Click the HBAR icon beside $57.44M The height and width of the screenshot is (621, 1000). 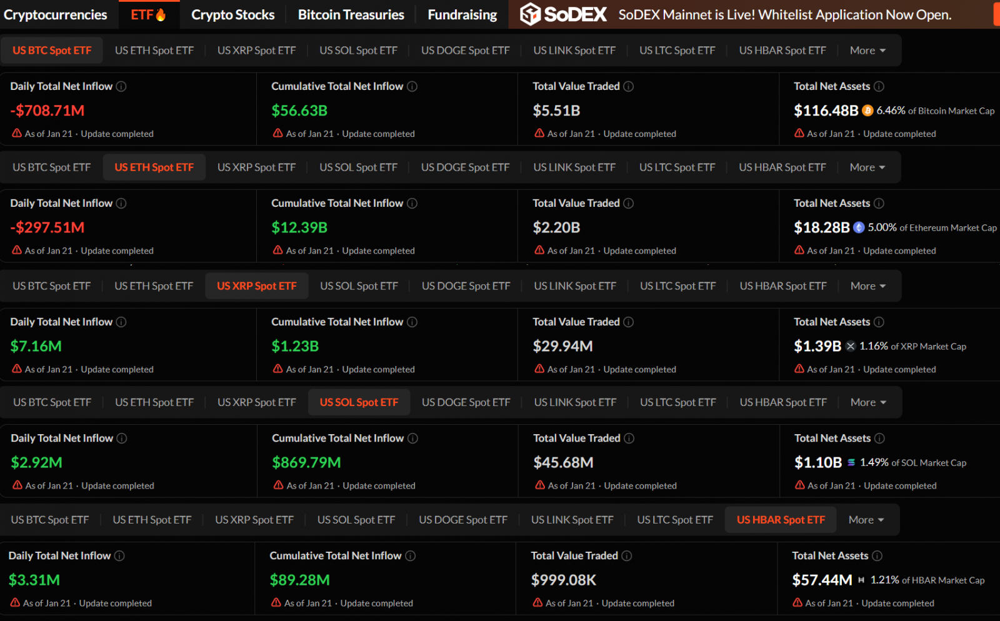tap(862, 580)
